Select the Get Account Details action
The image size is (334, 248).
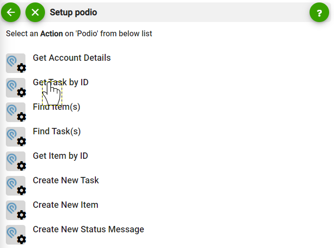tap(71, 58)
